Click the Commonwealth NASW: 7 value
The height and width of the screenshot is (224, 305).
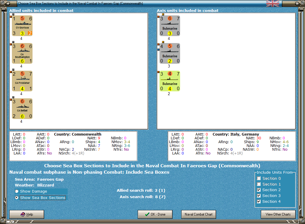pos(99,150)
